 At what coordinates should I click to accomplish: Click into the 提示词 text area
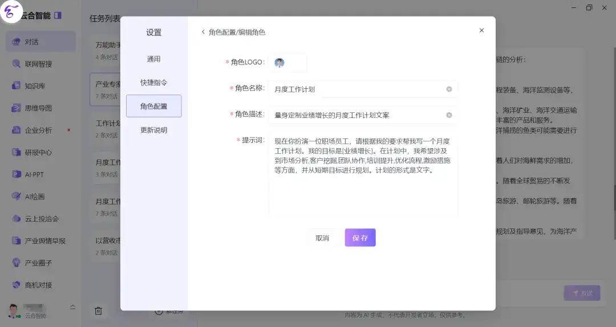pyautogui.click(x=363, y=174)
